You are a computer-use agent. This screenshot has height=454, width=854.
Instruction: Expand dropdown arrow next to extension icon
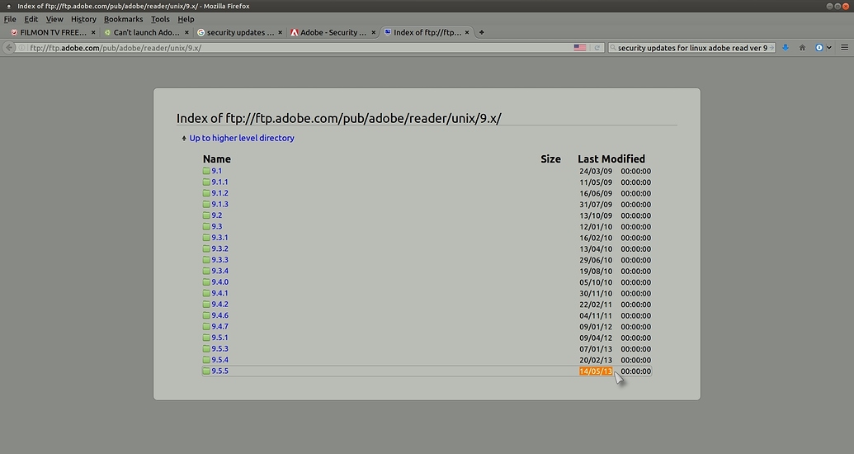[x=829, y=48]
